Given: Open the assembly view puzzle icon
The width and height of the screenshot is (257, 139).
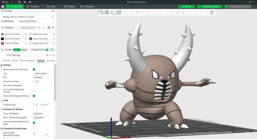Looking at the screenshot, I should click(212, 12).
